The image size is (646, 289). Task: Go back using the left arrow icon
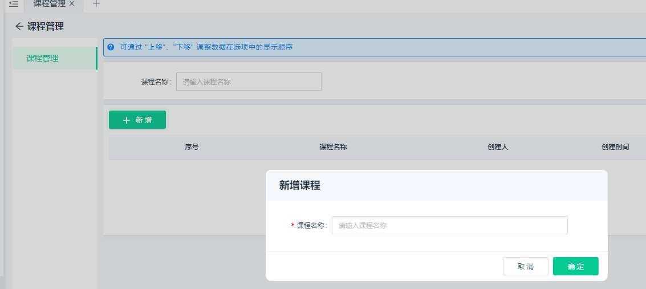[19, 26]
